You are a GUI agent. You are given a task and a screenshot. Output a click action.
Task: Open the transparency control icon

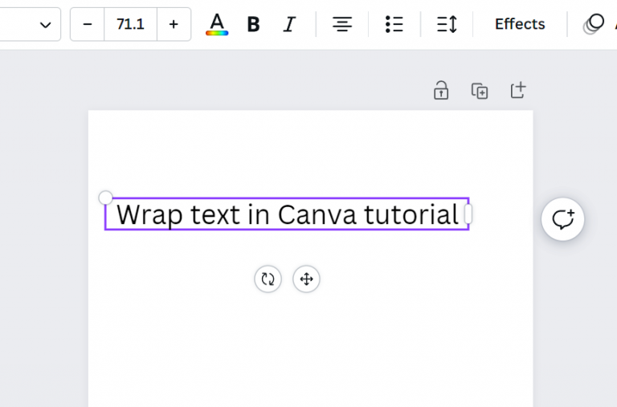(x=594, y=24)
